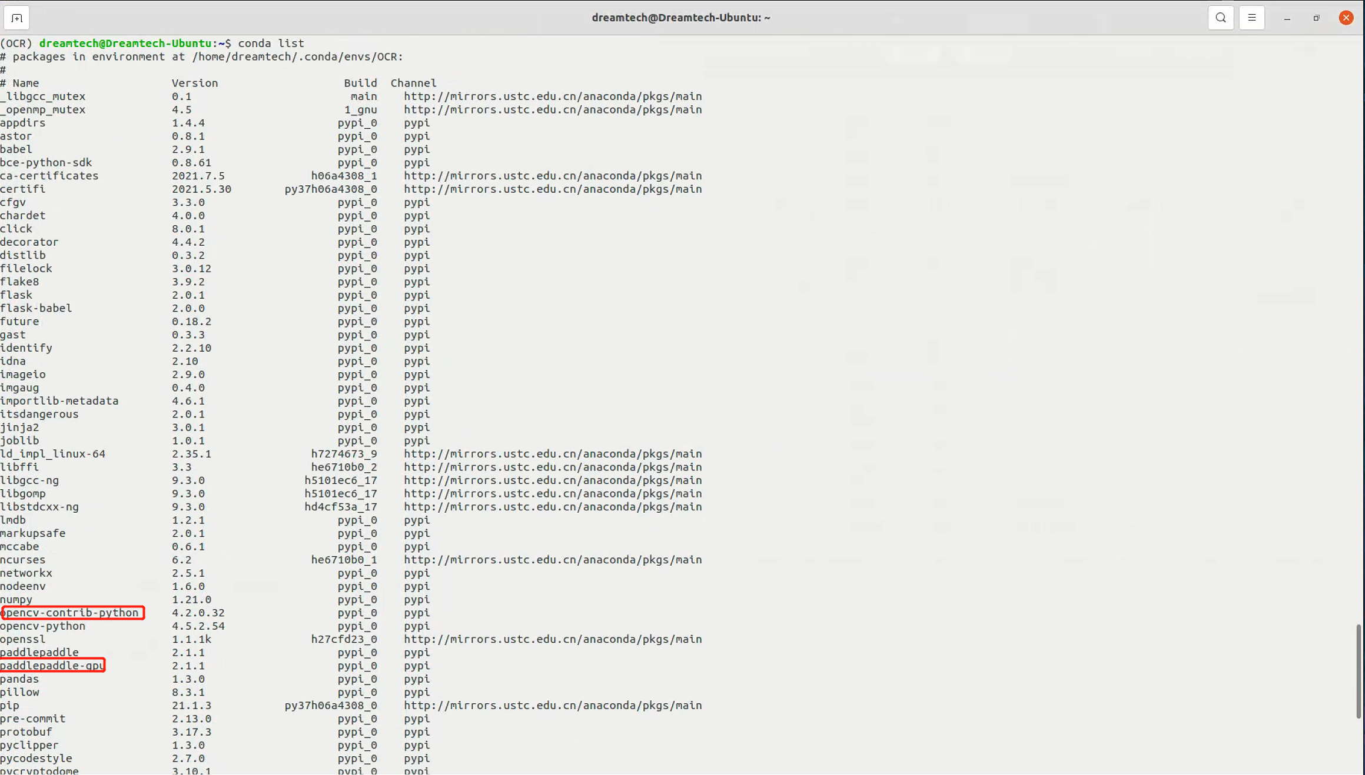Click the libgomp package name
Image resolution: width=1365 pixels, height=775 pixels.
tap(23, 494)
